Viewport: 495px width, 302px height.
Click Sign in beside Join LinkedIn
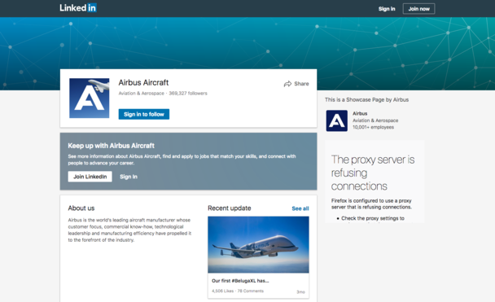point(129,177)
